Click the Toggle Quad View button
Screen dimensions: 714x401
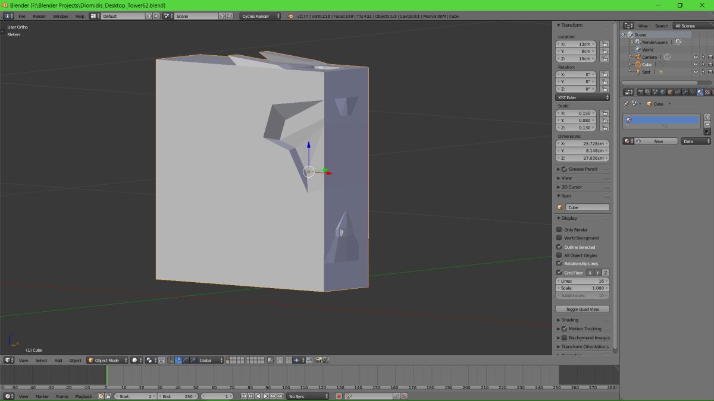(583, 309)
